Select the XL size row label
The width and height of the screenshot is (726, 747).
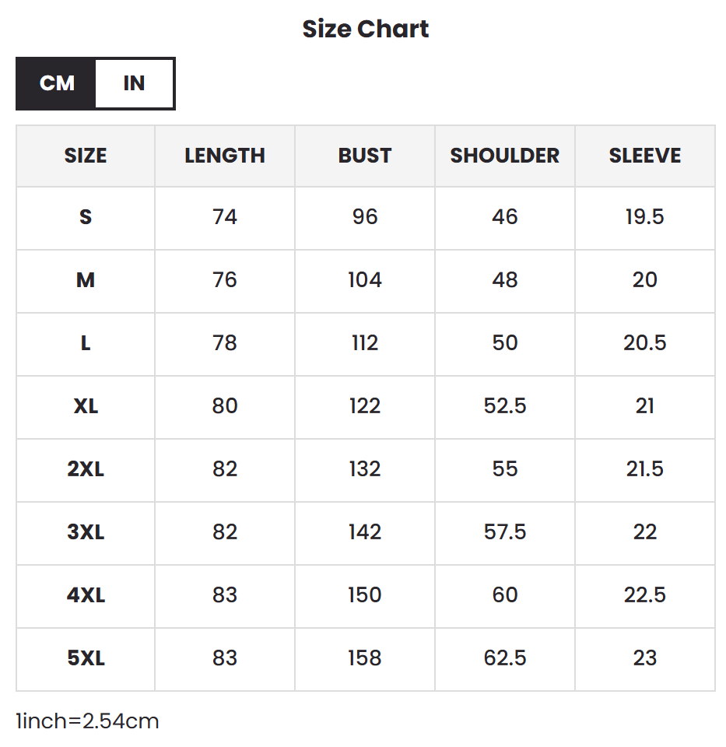(x=86, y=406)
